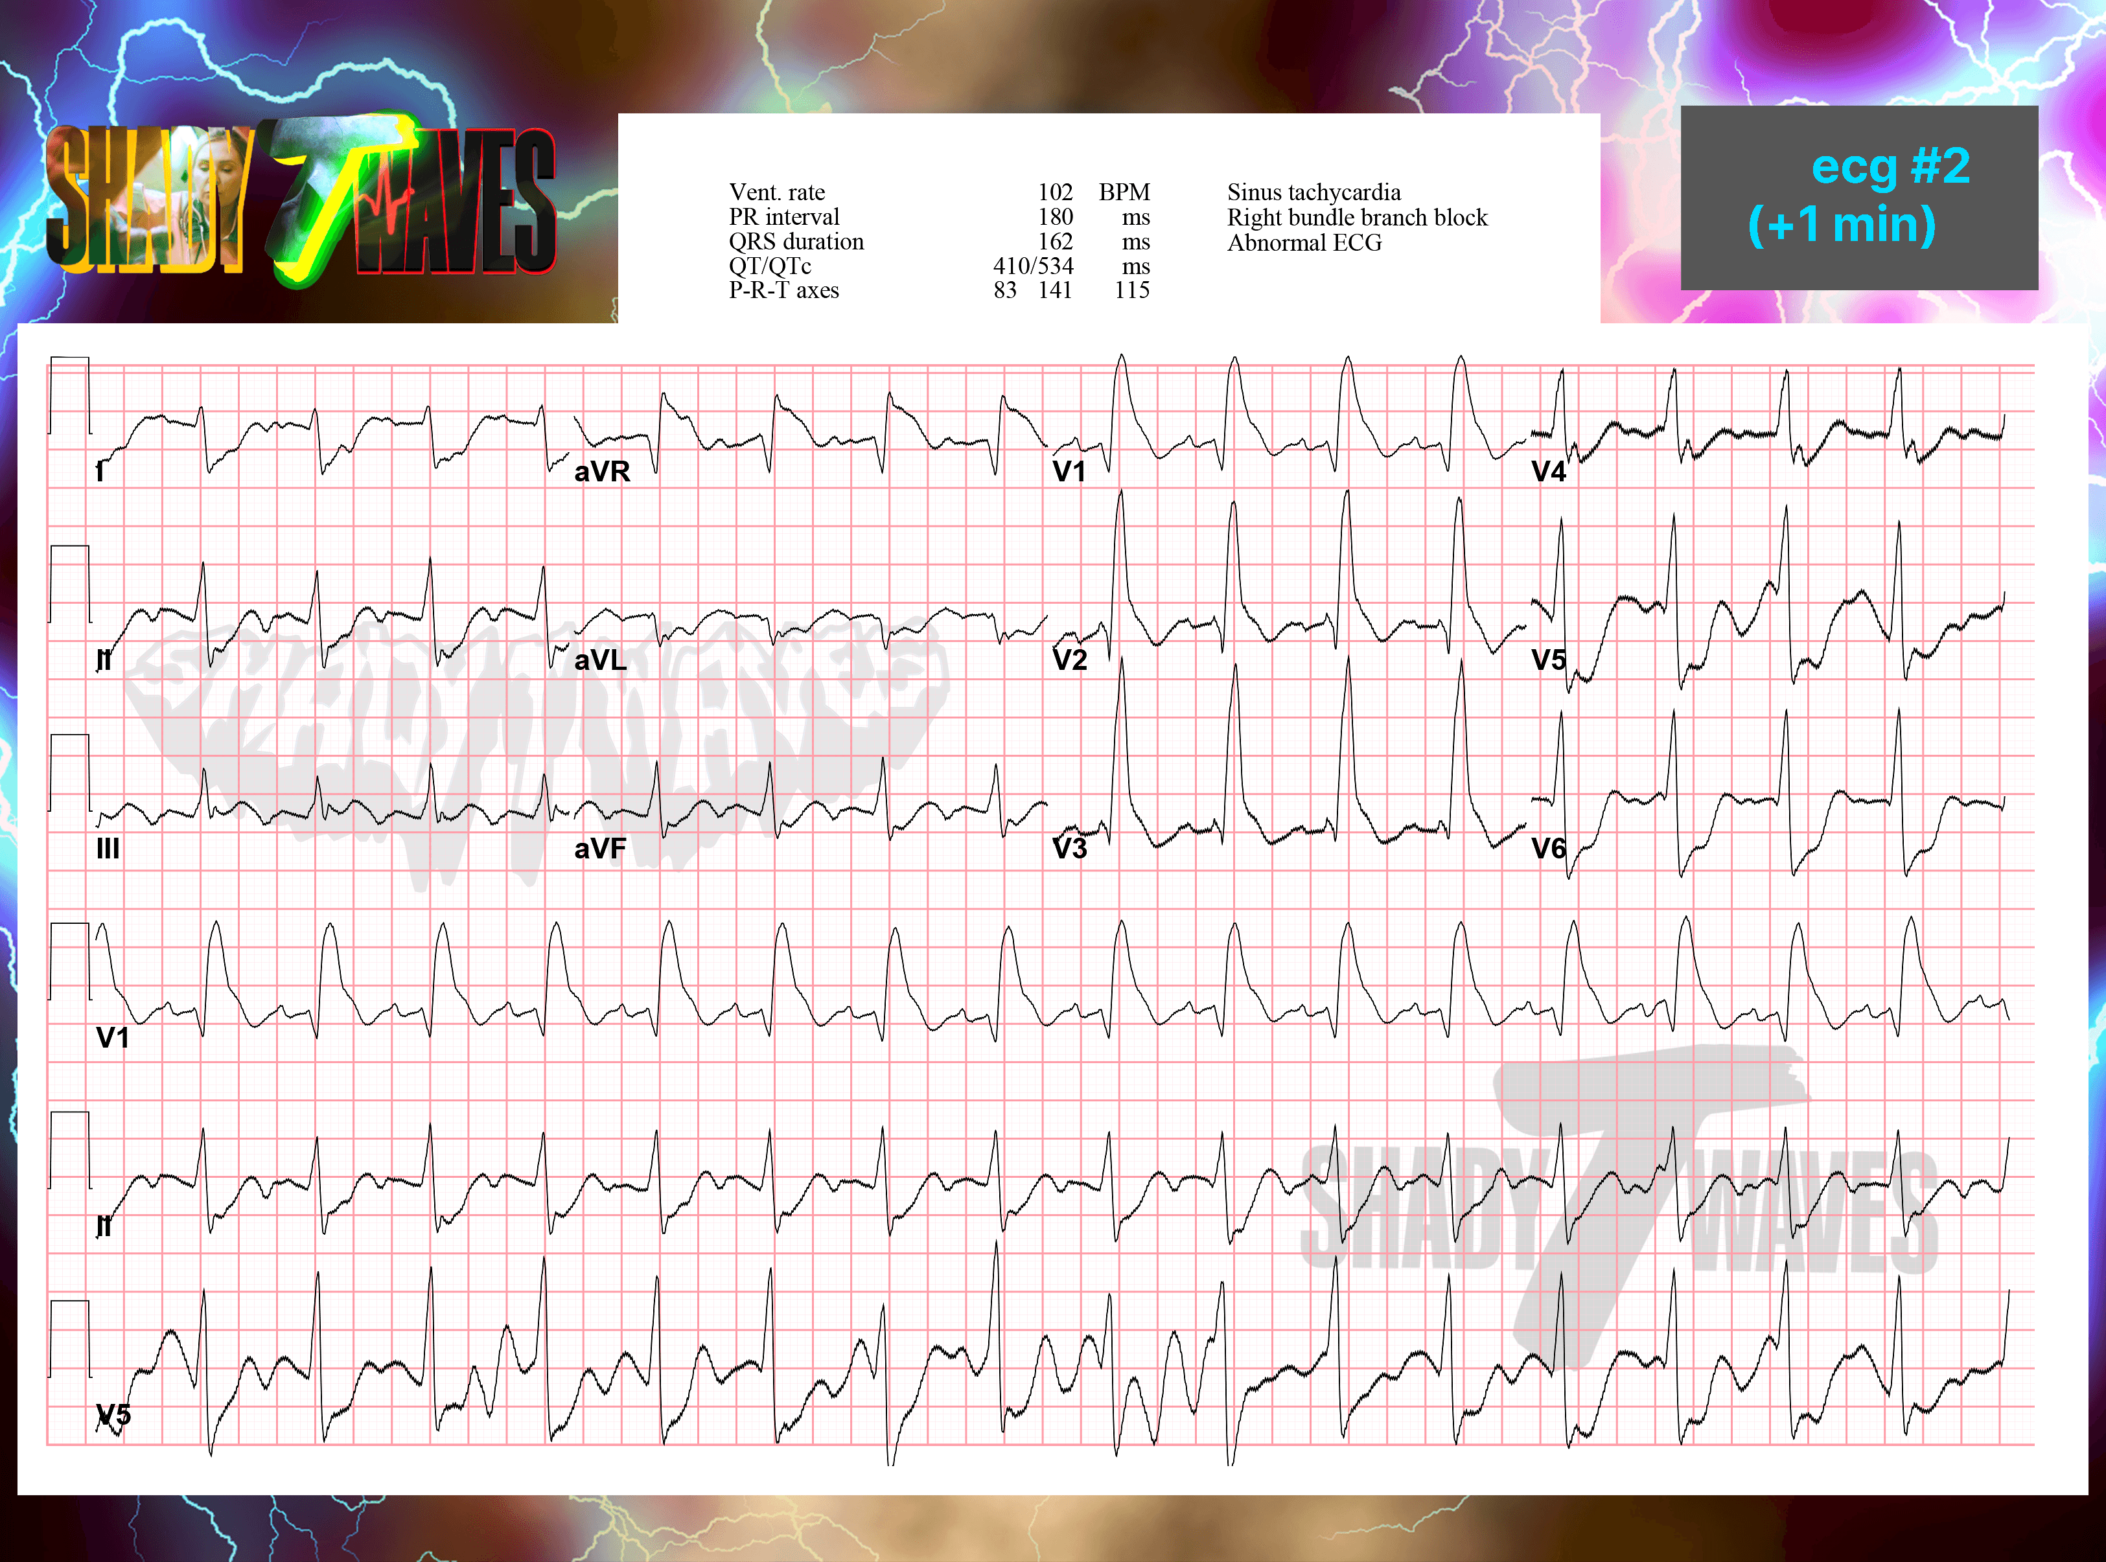2106x1562 pixels.
Task: Click the 'Sinus tachycardia' interpretation line
Action: tap(1313, 192)
